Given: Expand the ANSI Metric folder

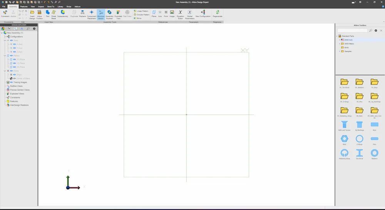Looking at the screenshot, I should coord(340,44).
